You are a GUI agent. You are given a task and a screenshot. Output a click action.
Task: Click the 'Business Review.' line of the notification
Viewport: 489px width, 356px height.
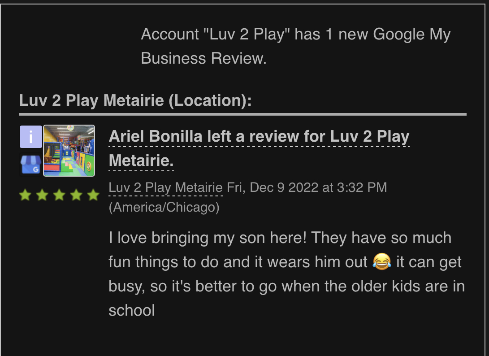[x=203, y=58]
